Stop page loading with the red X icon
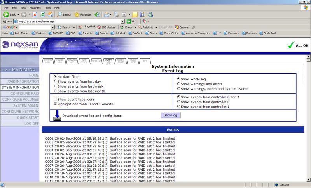311x188 pixels. [35, 14]
